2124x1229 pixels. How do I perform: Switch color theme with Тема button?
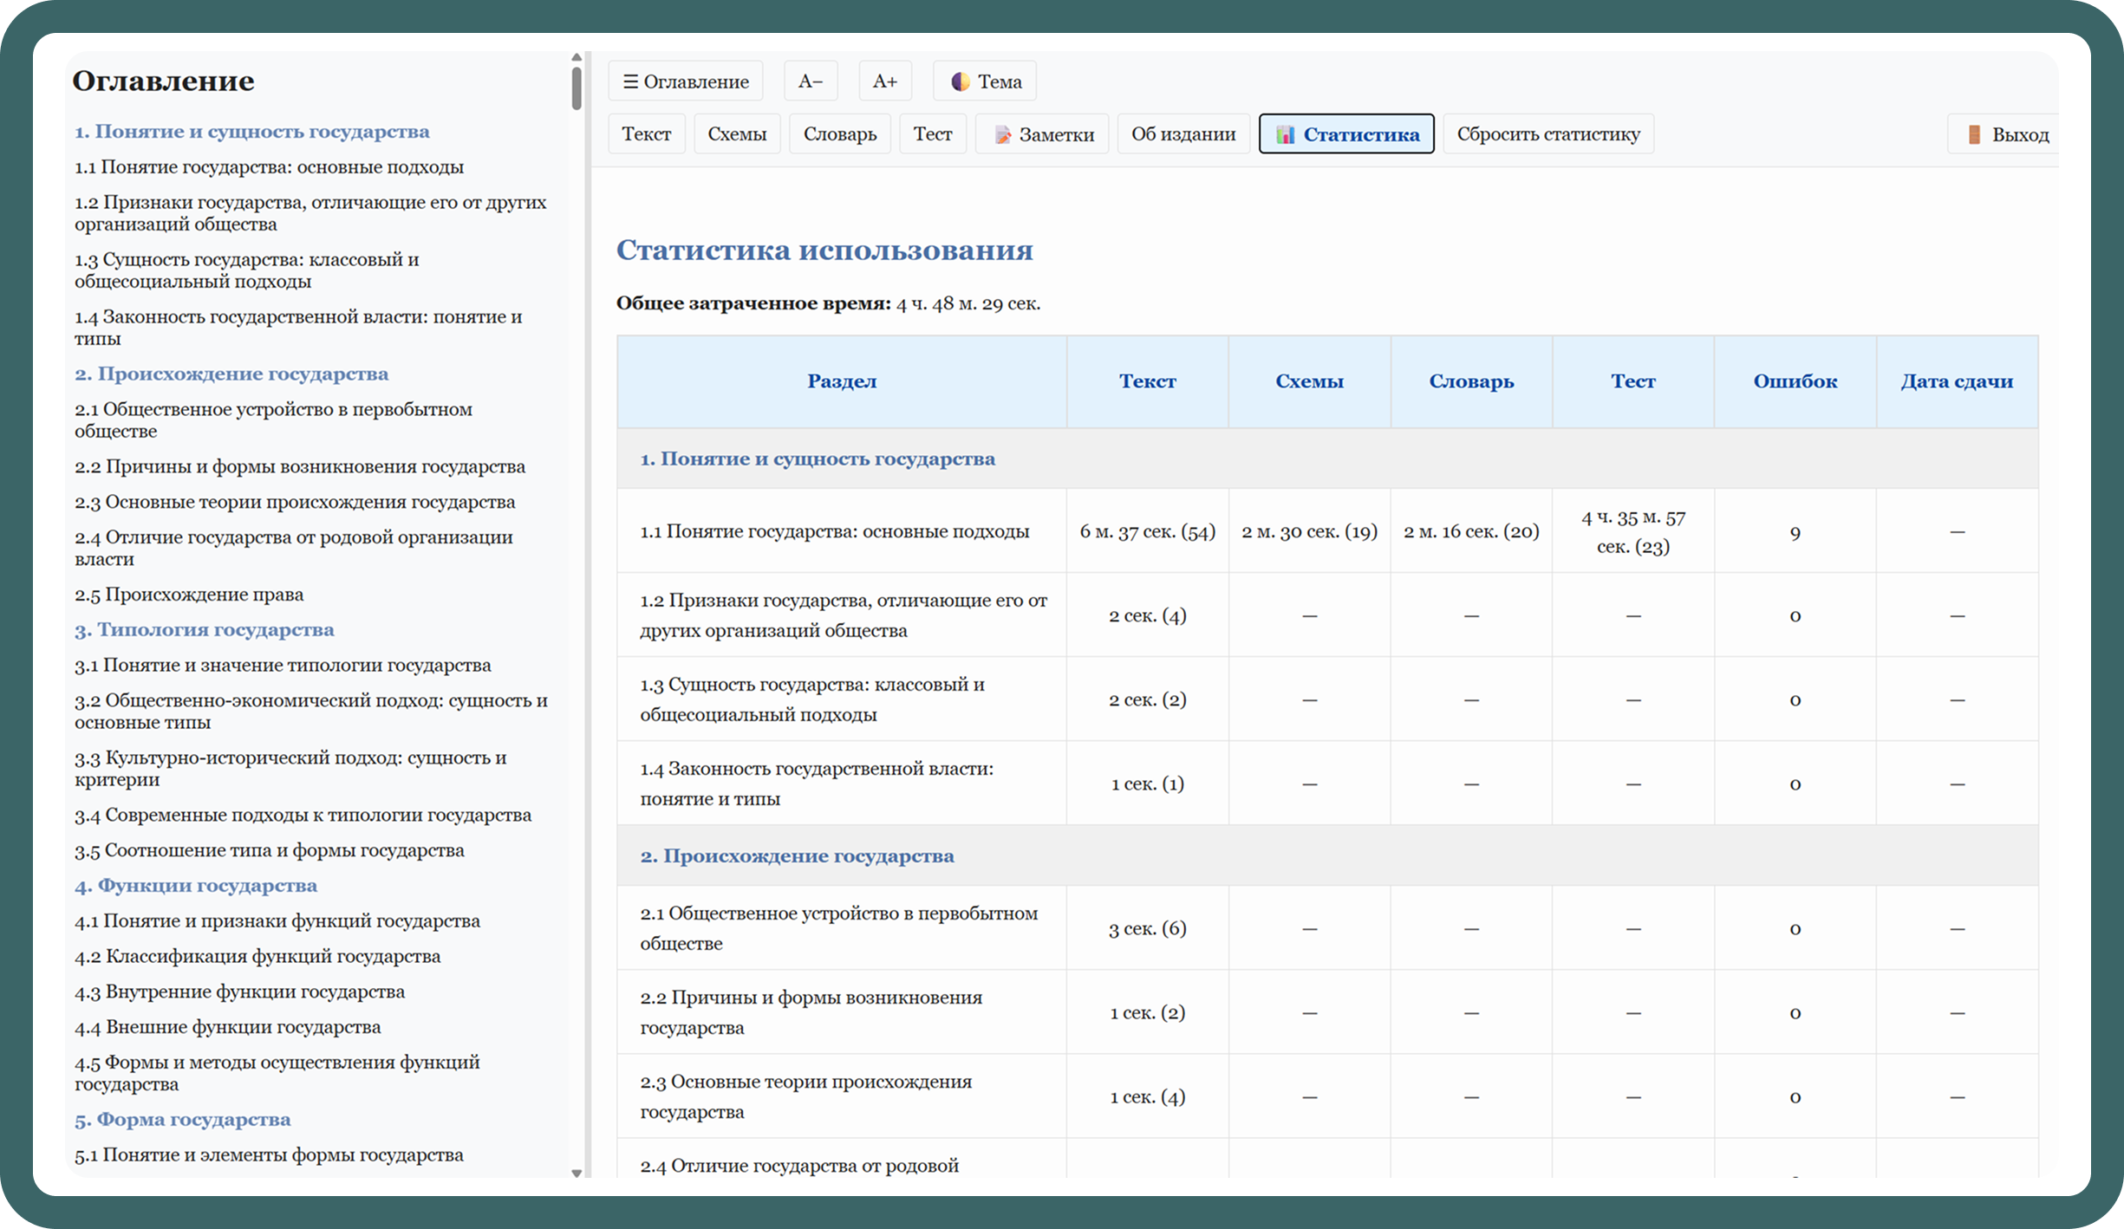tap(985, 81)
